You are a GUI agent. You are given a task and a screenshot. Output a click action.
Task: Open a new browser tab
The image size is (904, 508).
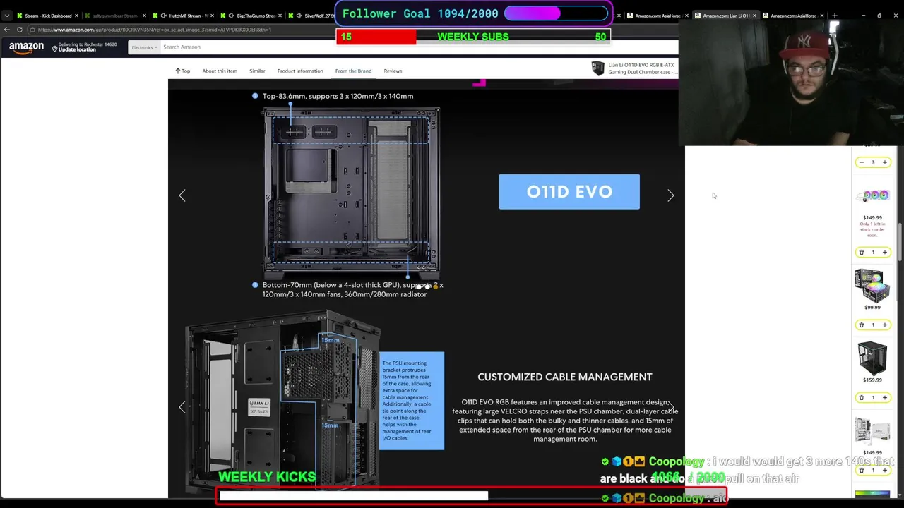coord(834,16)
